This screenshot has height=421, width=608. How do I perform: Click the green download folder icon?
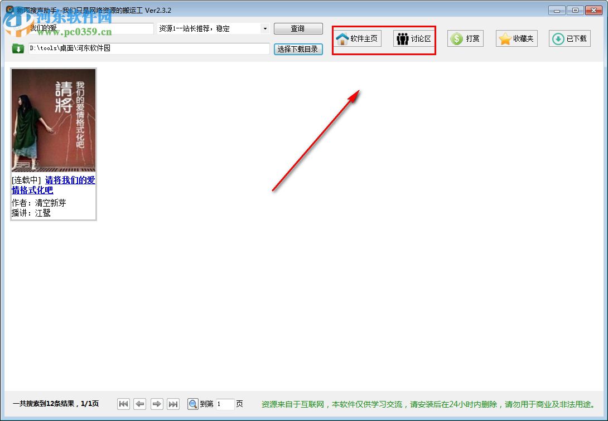(18, 49)
